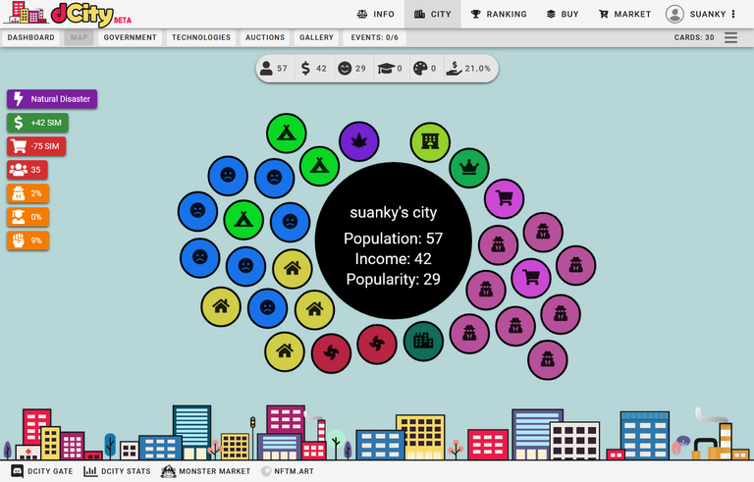Click the +42 SIM income button
Screen dimensions: 754x482
(37, 123)
